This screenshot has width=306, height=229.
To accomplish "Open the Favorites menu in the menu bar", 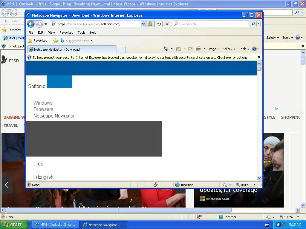I will pyautogui.click(x=66, y=33).
